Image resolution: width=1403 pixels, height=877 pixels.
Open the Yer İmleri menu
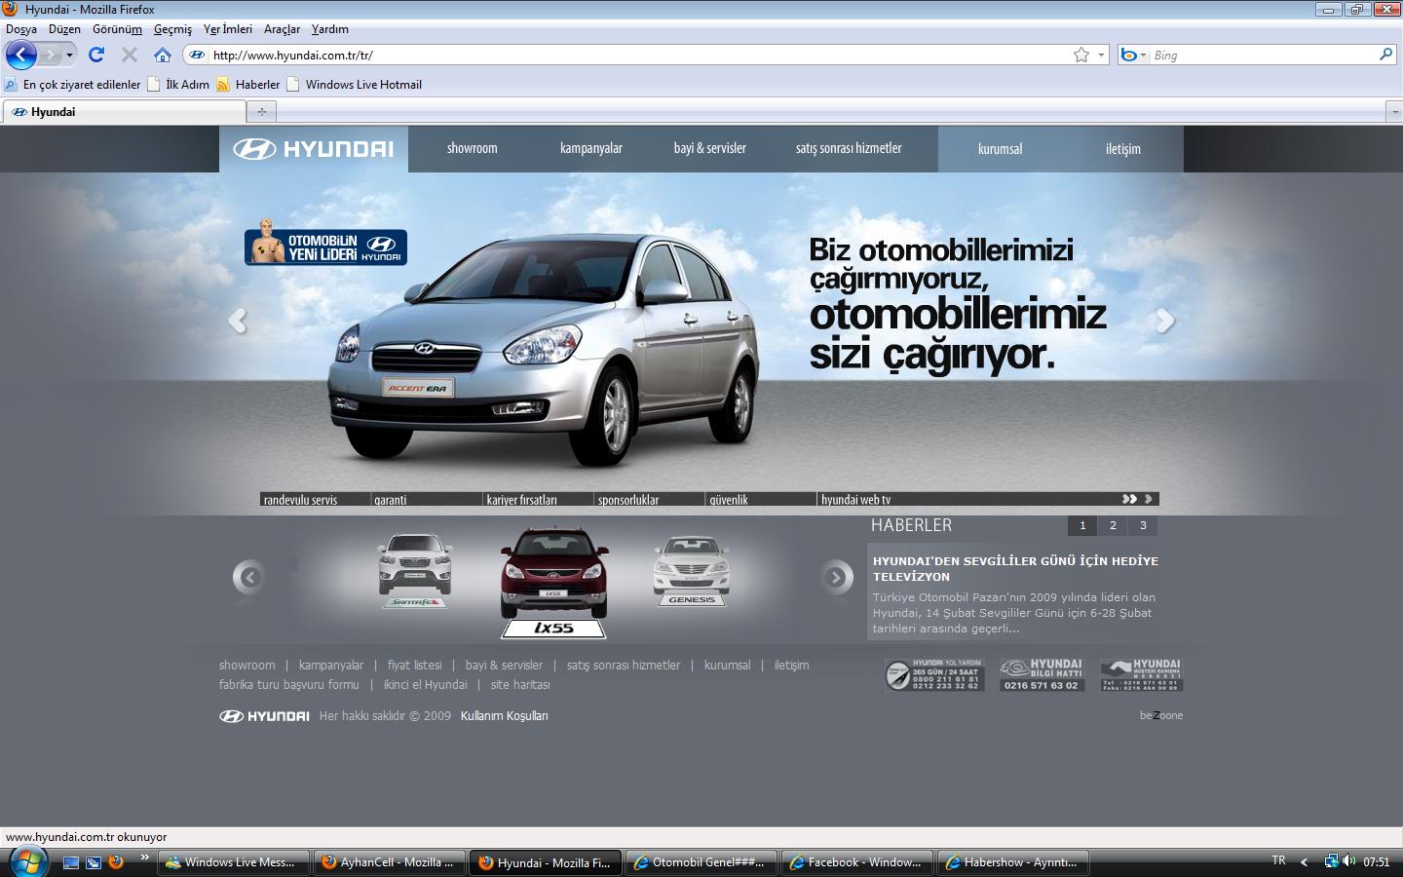(x=228, y=29)
